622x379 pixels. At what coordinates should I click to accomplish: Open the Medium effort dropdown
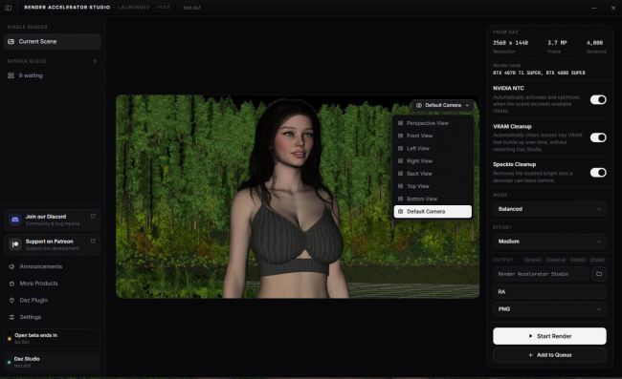coord(549,242)
